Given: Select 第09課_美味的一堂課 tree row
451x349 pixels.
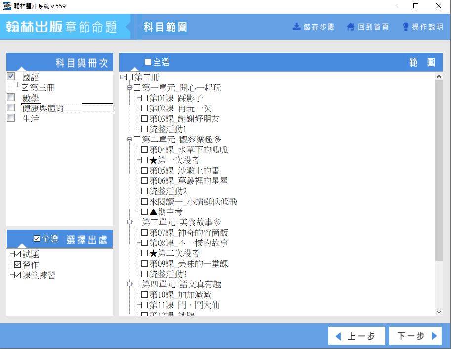Looking at the screenshot, I should tap(189, 263).
